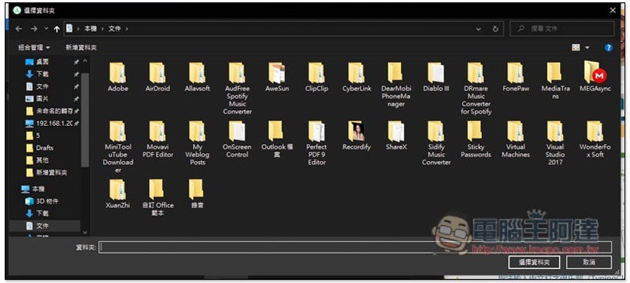
Task: Select 新增資料夾 in sidebar tree
Action: pyautogui.click(x=50, y=173)
